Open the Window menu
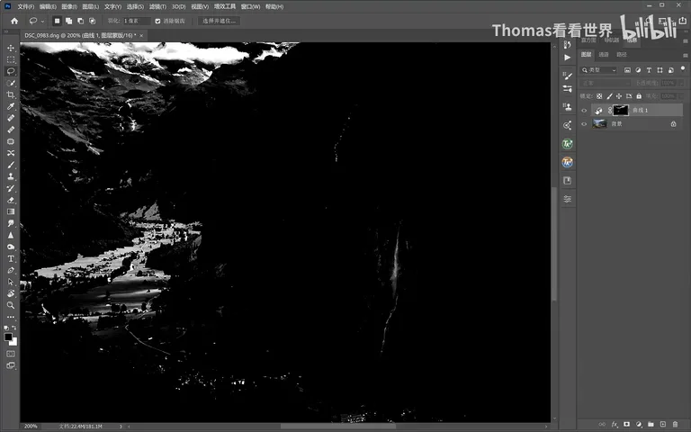 point(250,6)
